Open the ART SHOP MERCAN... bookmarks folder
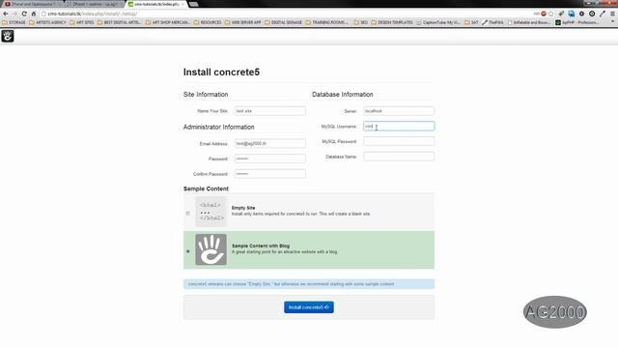This screenshot has height=348, width=618. (168, 22)
